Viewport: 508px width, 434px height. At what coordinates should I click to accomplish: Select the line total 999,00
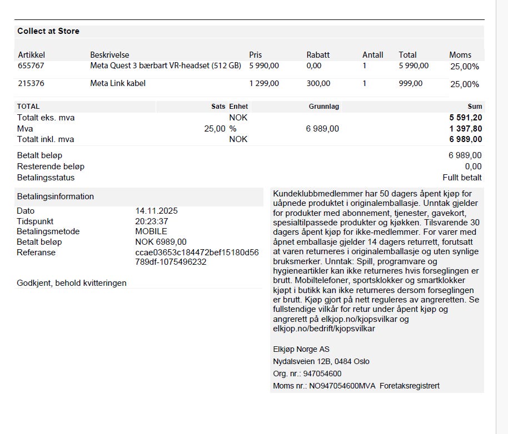(x=411, y=83)
